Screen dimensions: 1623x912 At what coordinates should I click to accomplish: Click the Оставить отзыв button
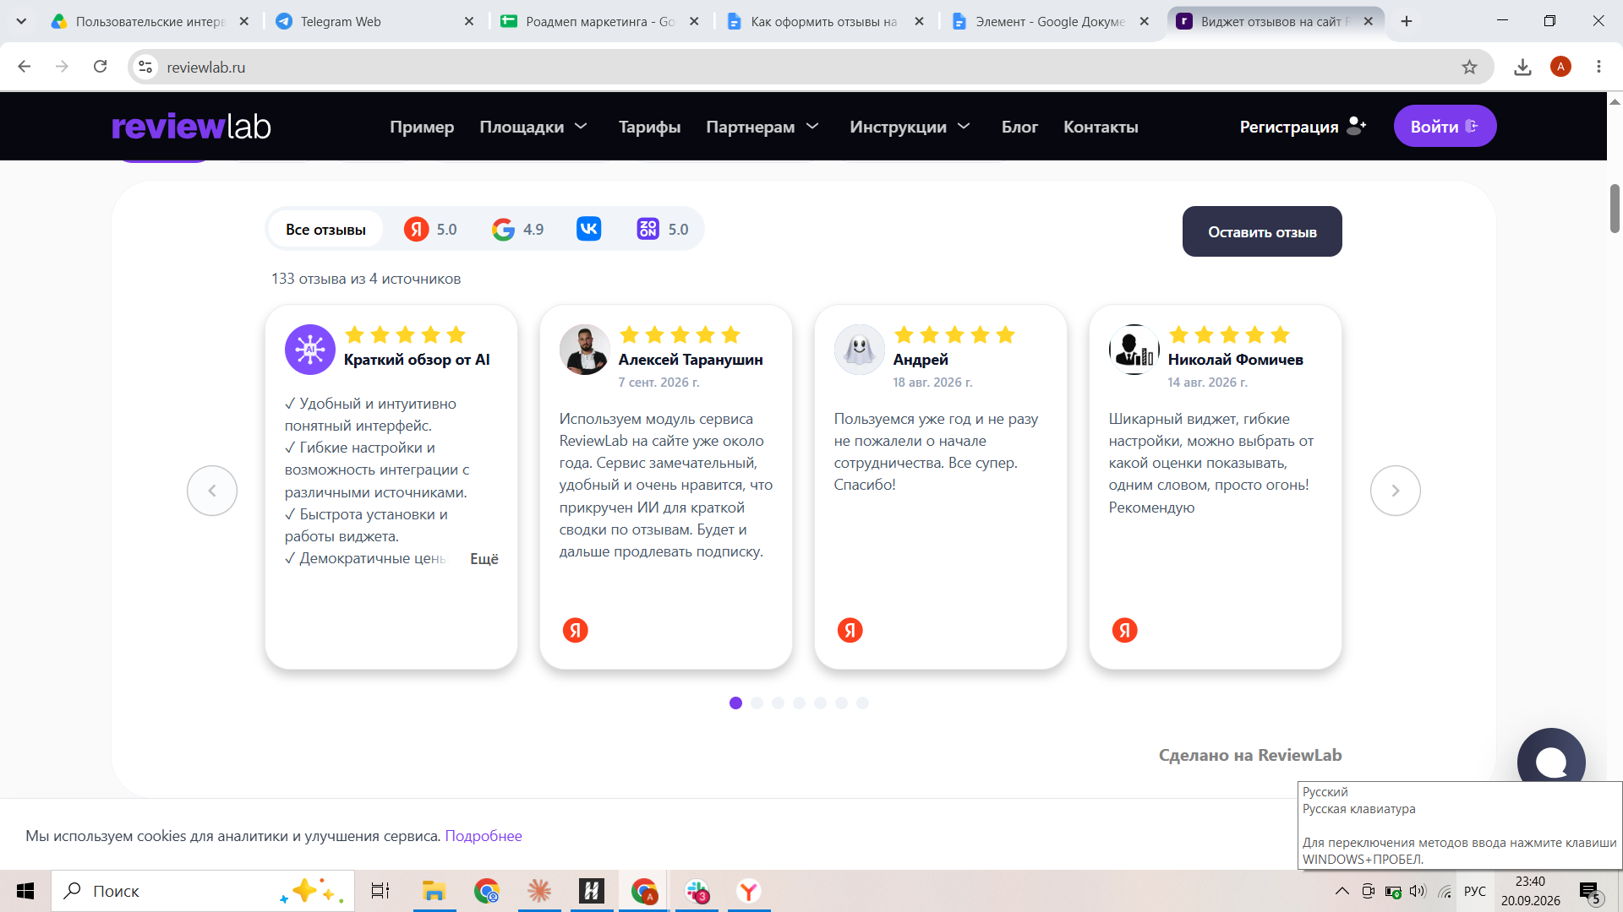[x=1262, y=231]
